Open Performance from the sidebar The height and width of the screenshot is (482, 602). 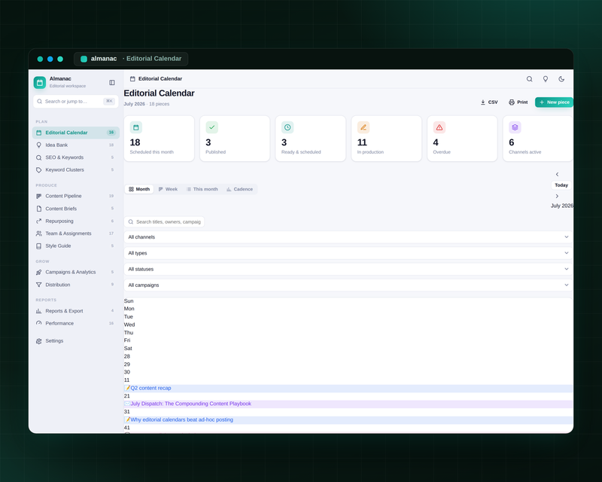coord(76,323)
